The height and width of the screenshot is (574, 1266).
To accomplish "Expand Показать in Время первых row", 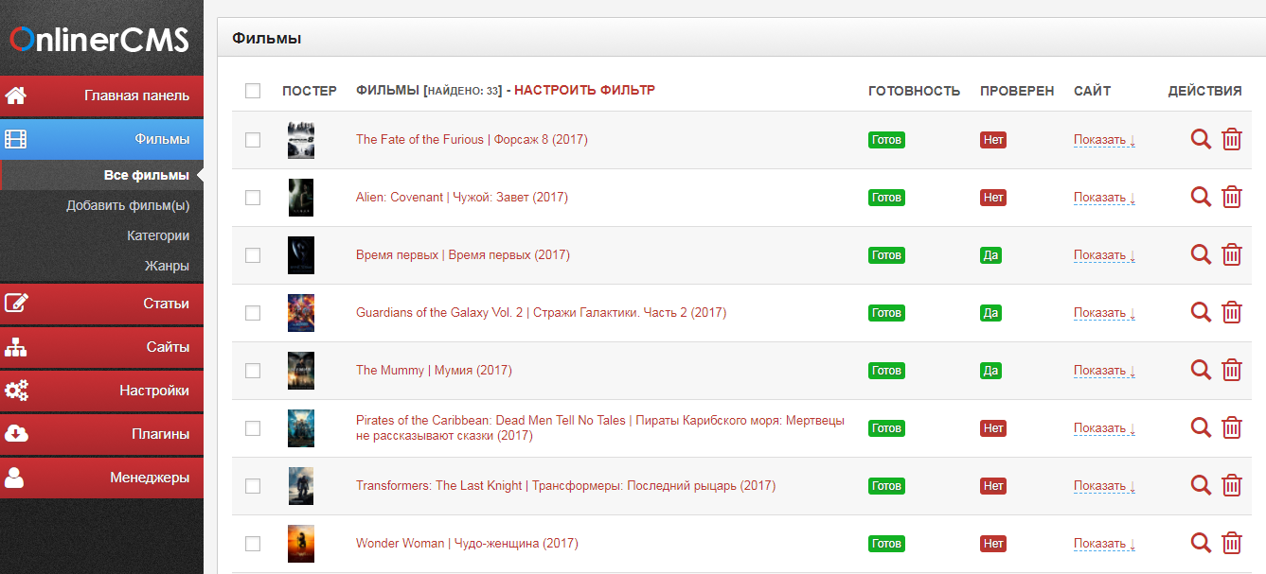I will pyautogui.click(x=1104, y=255).
